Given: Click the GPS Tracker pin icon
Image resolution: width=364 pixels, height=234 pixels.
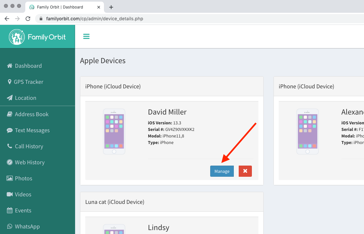Looking at the screenshot, I should 10,82.
